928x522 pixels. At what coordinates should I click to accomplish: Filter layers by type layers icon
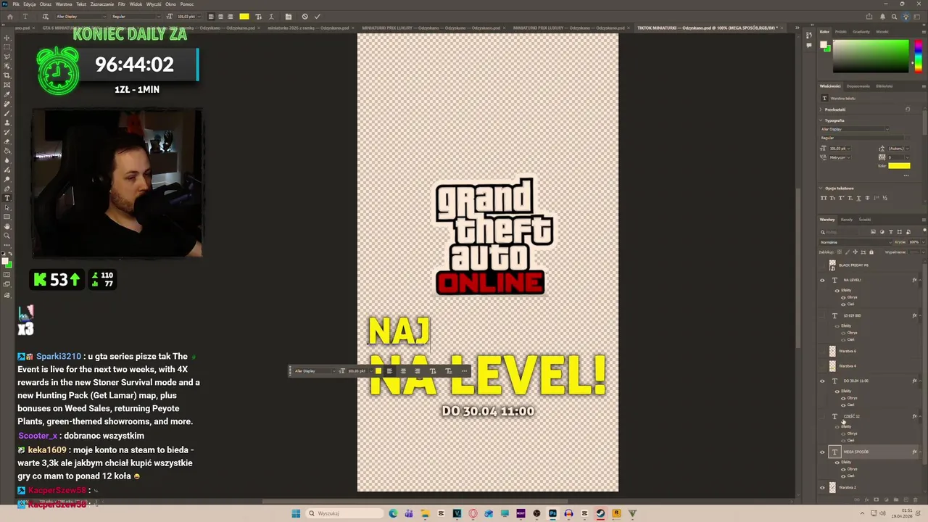pyautogui.click(x=891, y=232)
